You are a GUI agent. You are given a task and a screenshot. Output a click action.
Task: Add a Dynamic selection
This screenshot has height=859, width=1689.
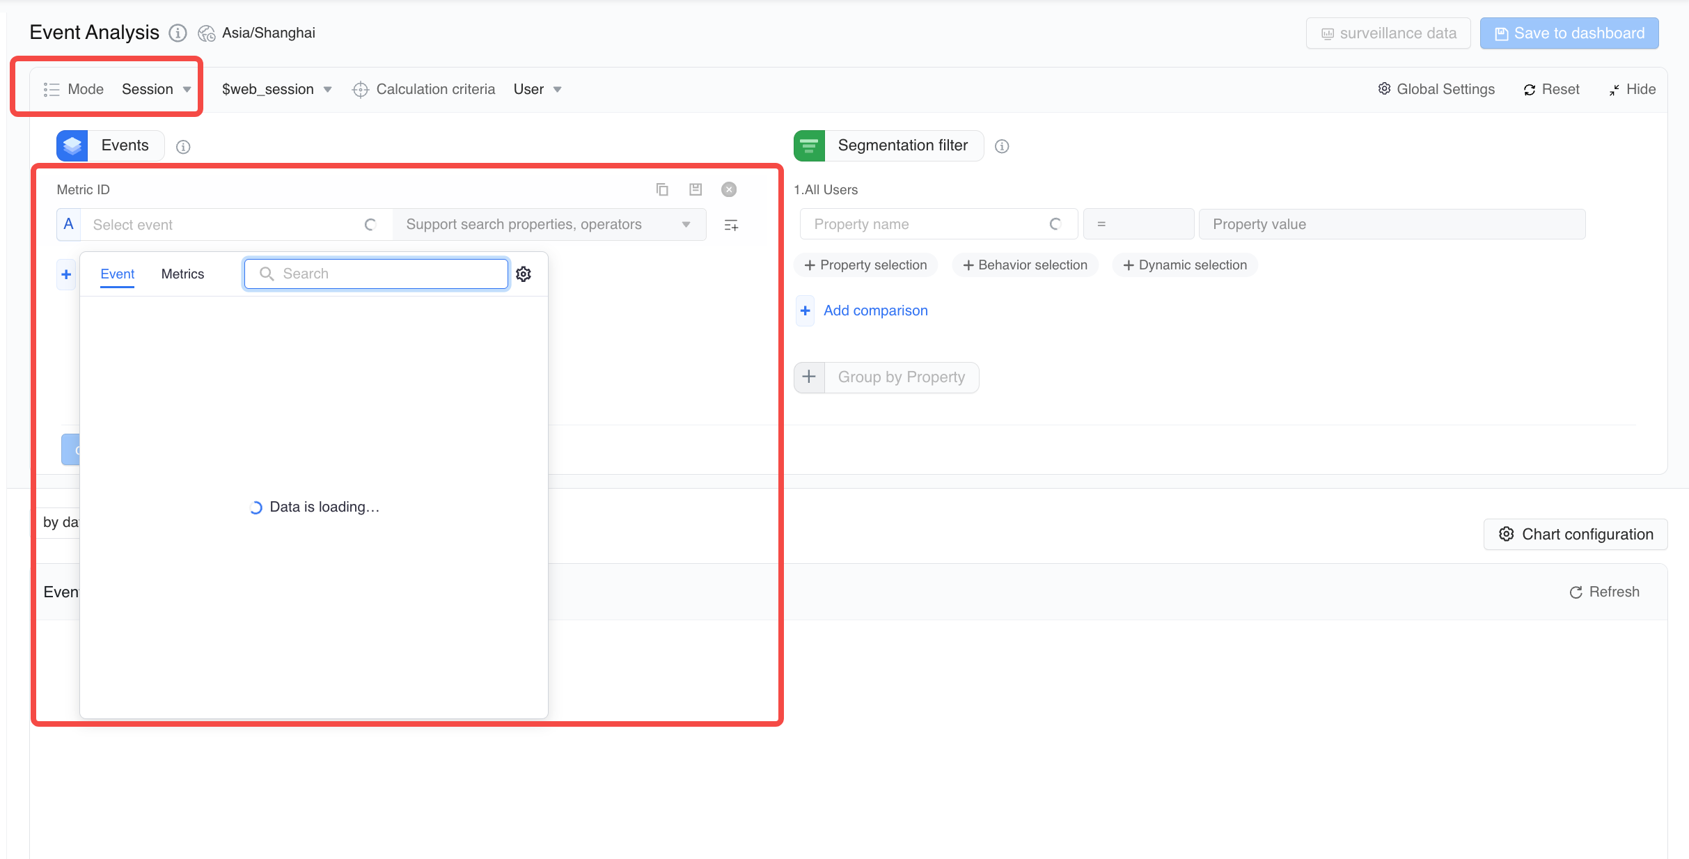1185,265
